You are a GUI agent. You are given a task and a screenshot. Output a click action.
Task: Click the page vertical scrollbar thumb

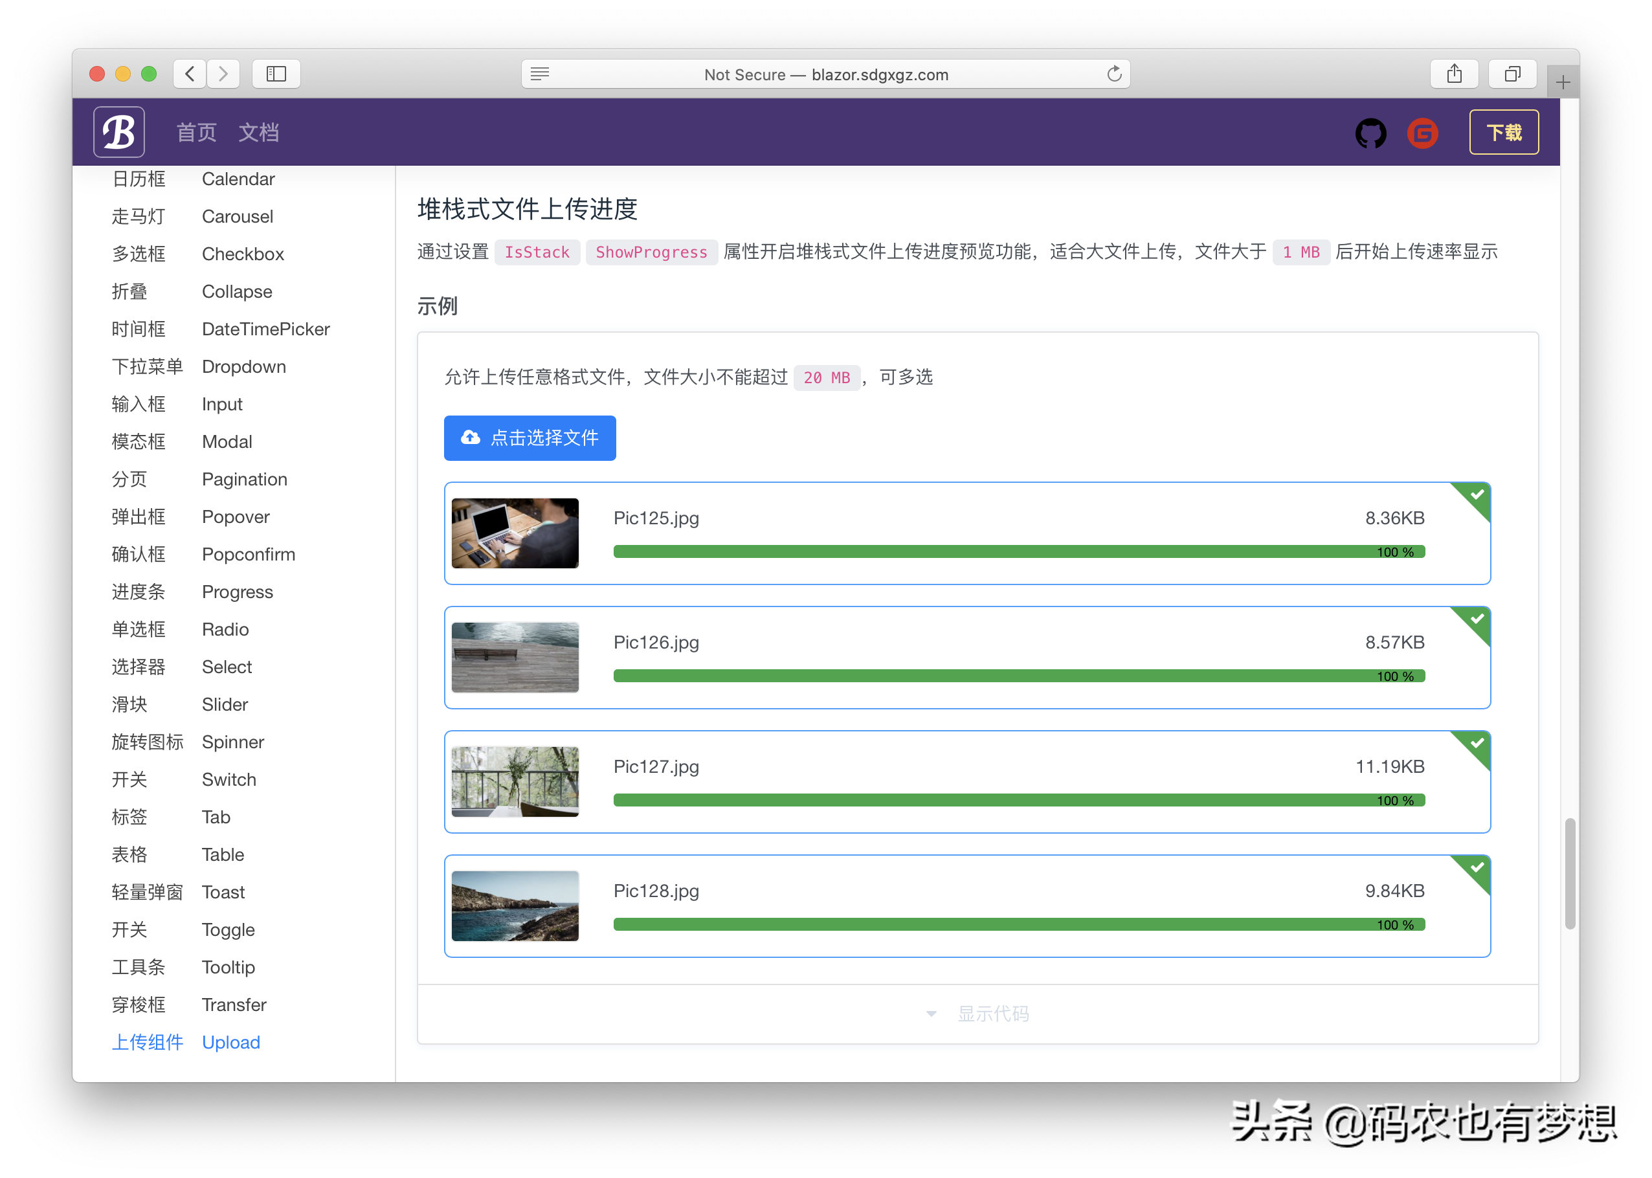tap(1570, 874)
